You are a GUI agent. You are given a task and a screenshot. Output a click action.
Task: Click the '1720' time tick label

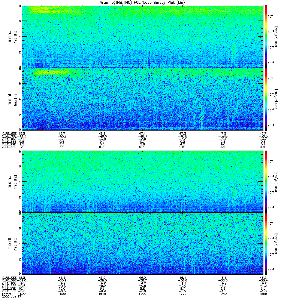point(182,294)
